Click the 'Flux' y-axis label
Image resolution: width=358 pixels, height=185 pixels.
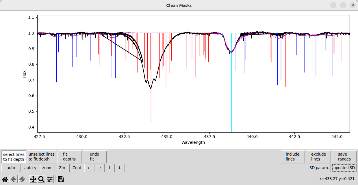(25, 74)
